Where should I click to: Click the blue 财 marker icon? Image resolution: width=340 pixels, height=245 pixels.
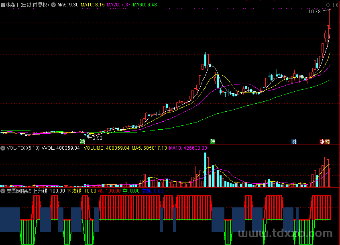click(294, 142)
